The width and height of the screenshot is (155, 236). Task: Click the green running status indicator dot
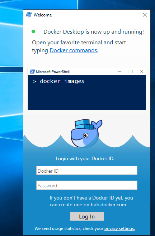pyautogui.click(x=33, y=31)
